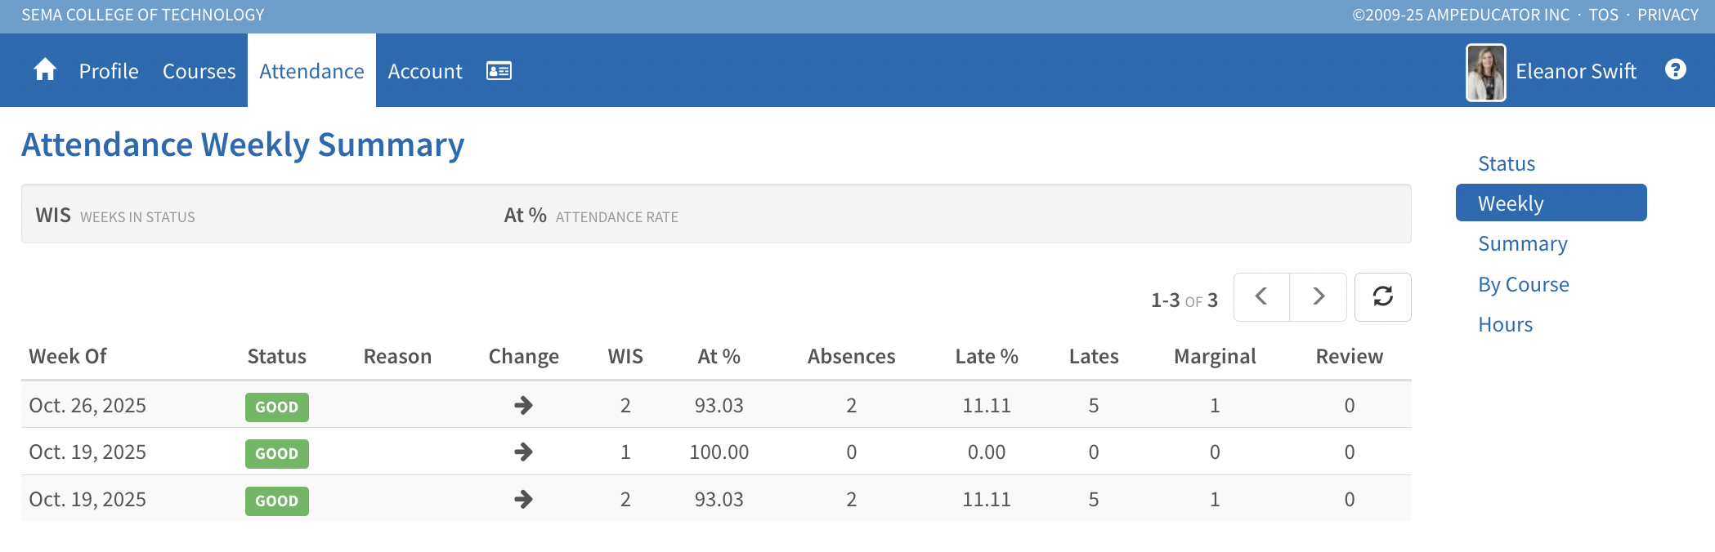Click the change arrow for Oct. 26 row
The width and height of the screenshot is (1715, 552).
tap(523, 405)
